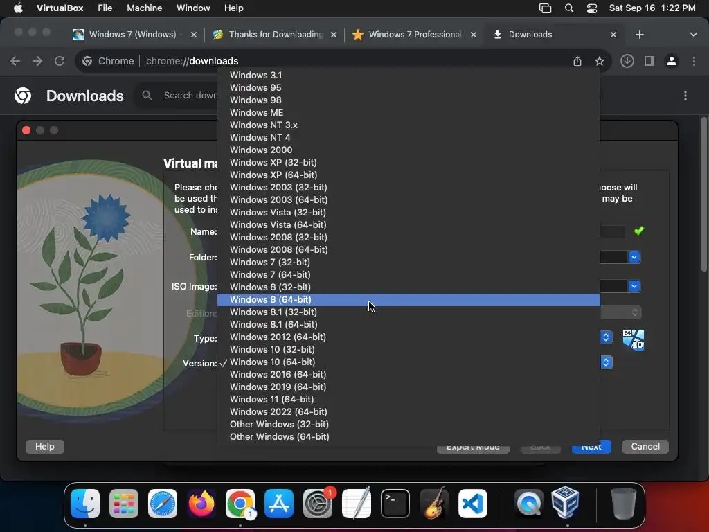The width and height of the screenshot is (709, 532).
Task: Open the File menu in menu bar
Action: [x=105, y=8]
